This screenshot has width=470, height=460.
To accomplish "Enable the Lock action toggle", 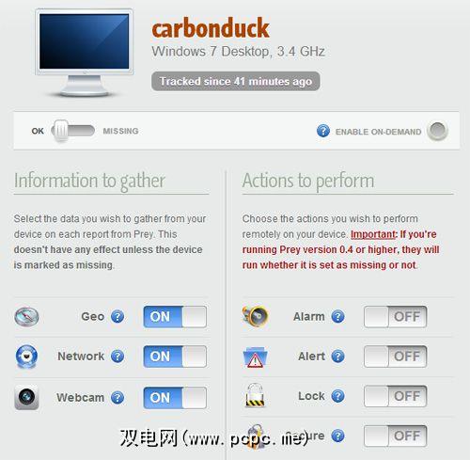I will coord(395,396).
